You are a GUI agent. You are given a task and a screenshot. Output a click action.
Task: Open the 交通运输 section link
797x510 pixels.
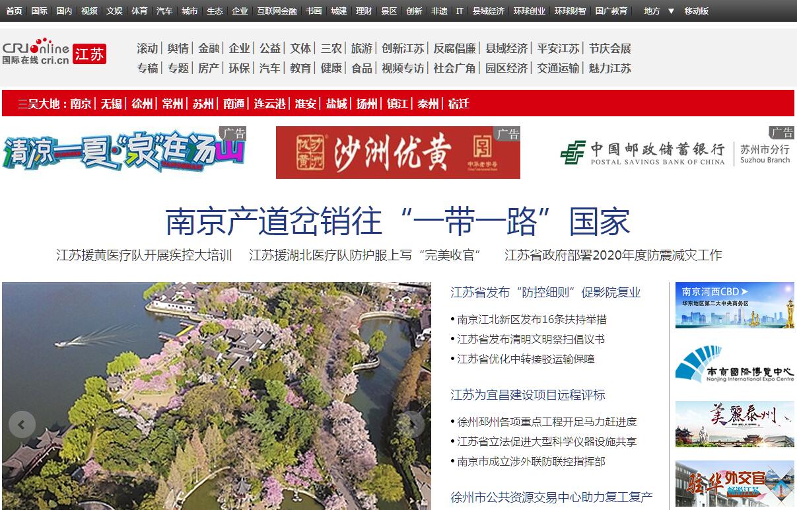[x=559, y=68]
